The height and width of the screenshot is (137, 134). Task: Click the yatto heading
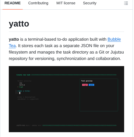tap(19, 24)
